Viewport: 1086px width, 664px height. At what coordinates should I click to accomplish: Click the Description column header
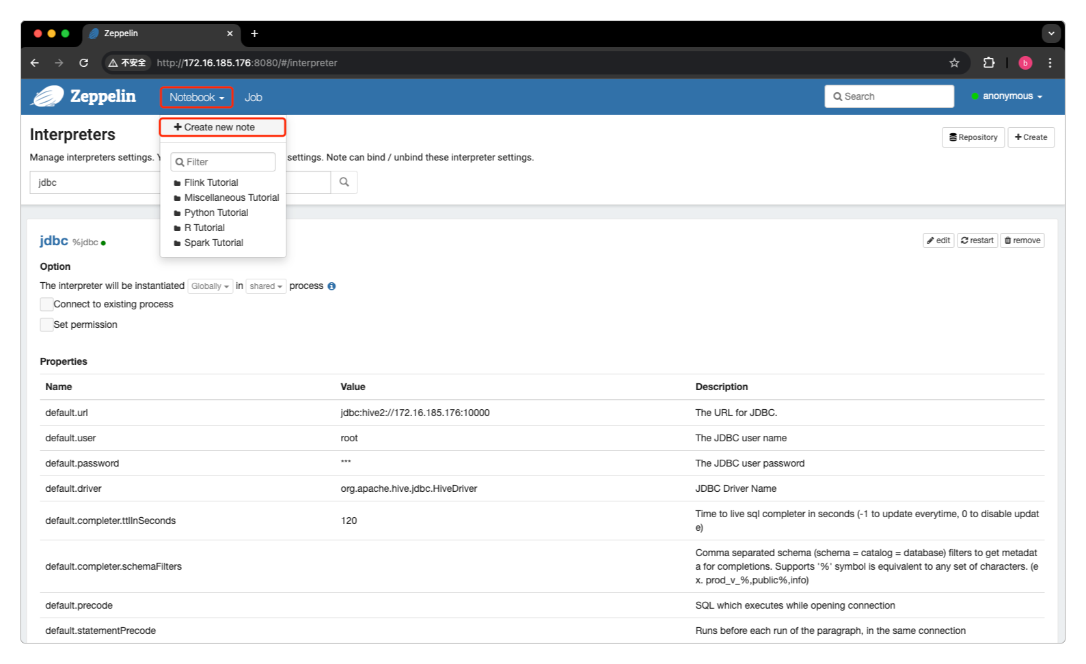tap(722, 387)
